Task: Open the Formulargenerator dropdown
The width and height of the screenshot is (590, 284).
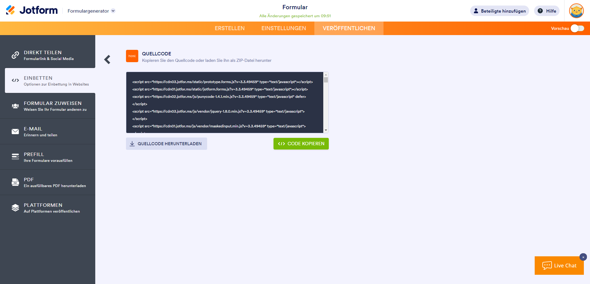Action: (91, 11)
